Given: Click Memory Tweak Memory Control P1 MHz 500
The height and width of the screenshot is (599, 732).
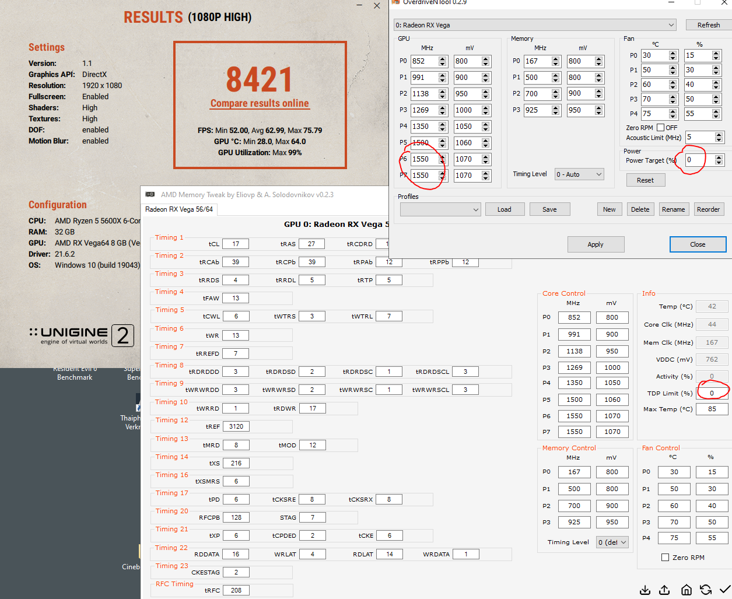Looking at the screenshot, I should tap(575, 489).
